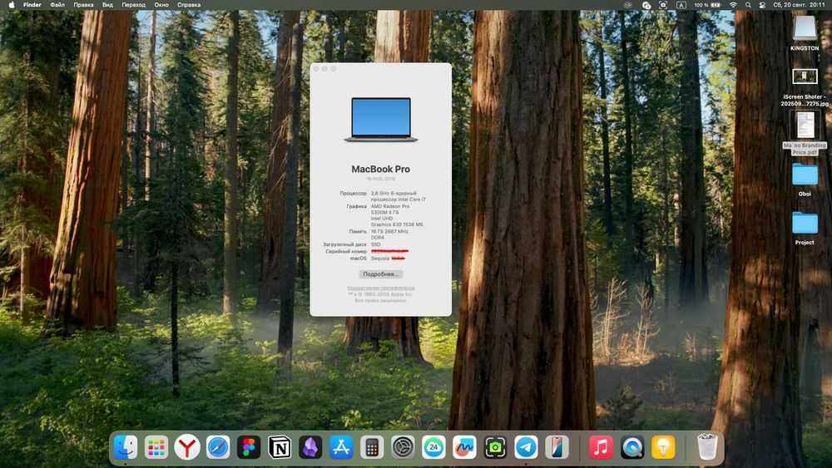Image resolution: width=832 pixels, height=468 pixels.
Task: Open Safari from the Dock
Action: point(218,447)
